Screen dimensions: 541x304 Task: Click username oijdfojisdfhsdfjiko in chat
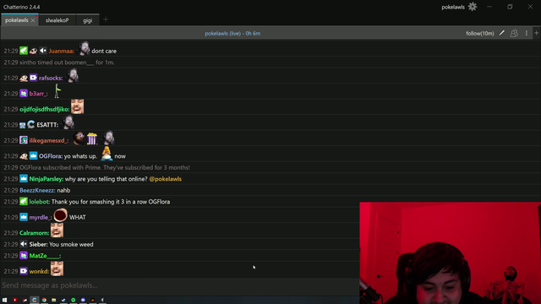[x=45, y=109]
